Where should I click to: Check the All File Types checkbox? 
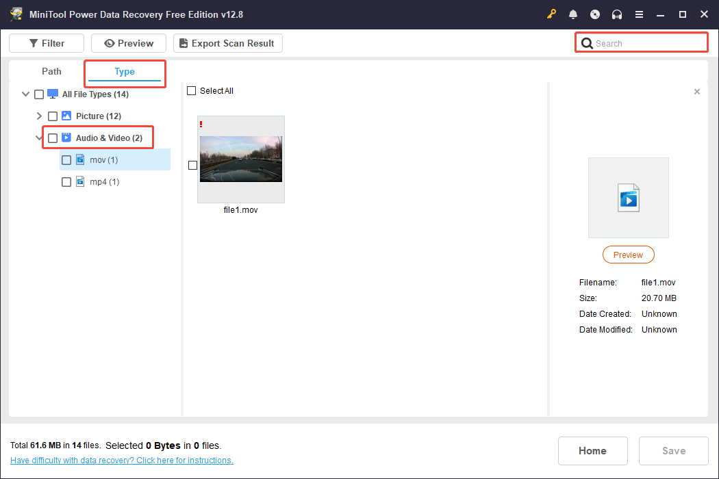tap(39, 94)
